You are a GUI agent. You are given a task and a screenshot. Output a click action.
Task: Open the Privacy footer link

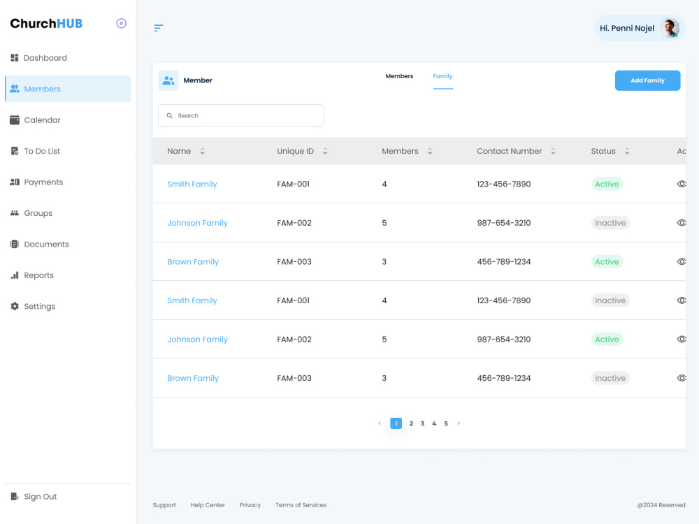250,505
